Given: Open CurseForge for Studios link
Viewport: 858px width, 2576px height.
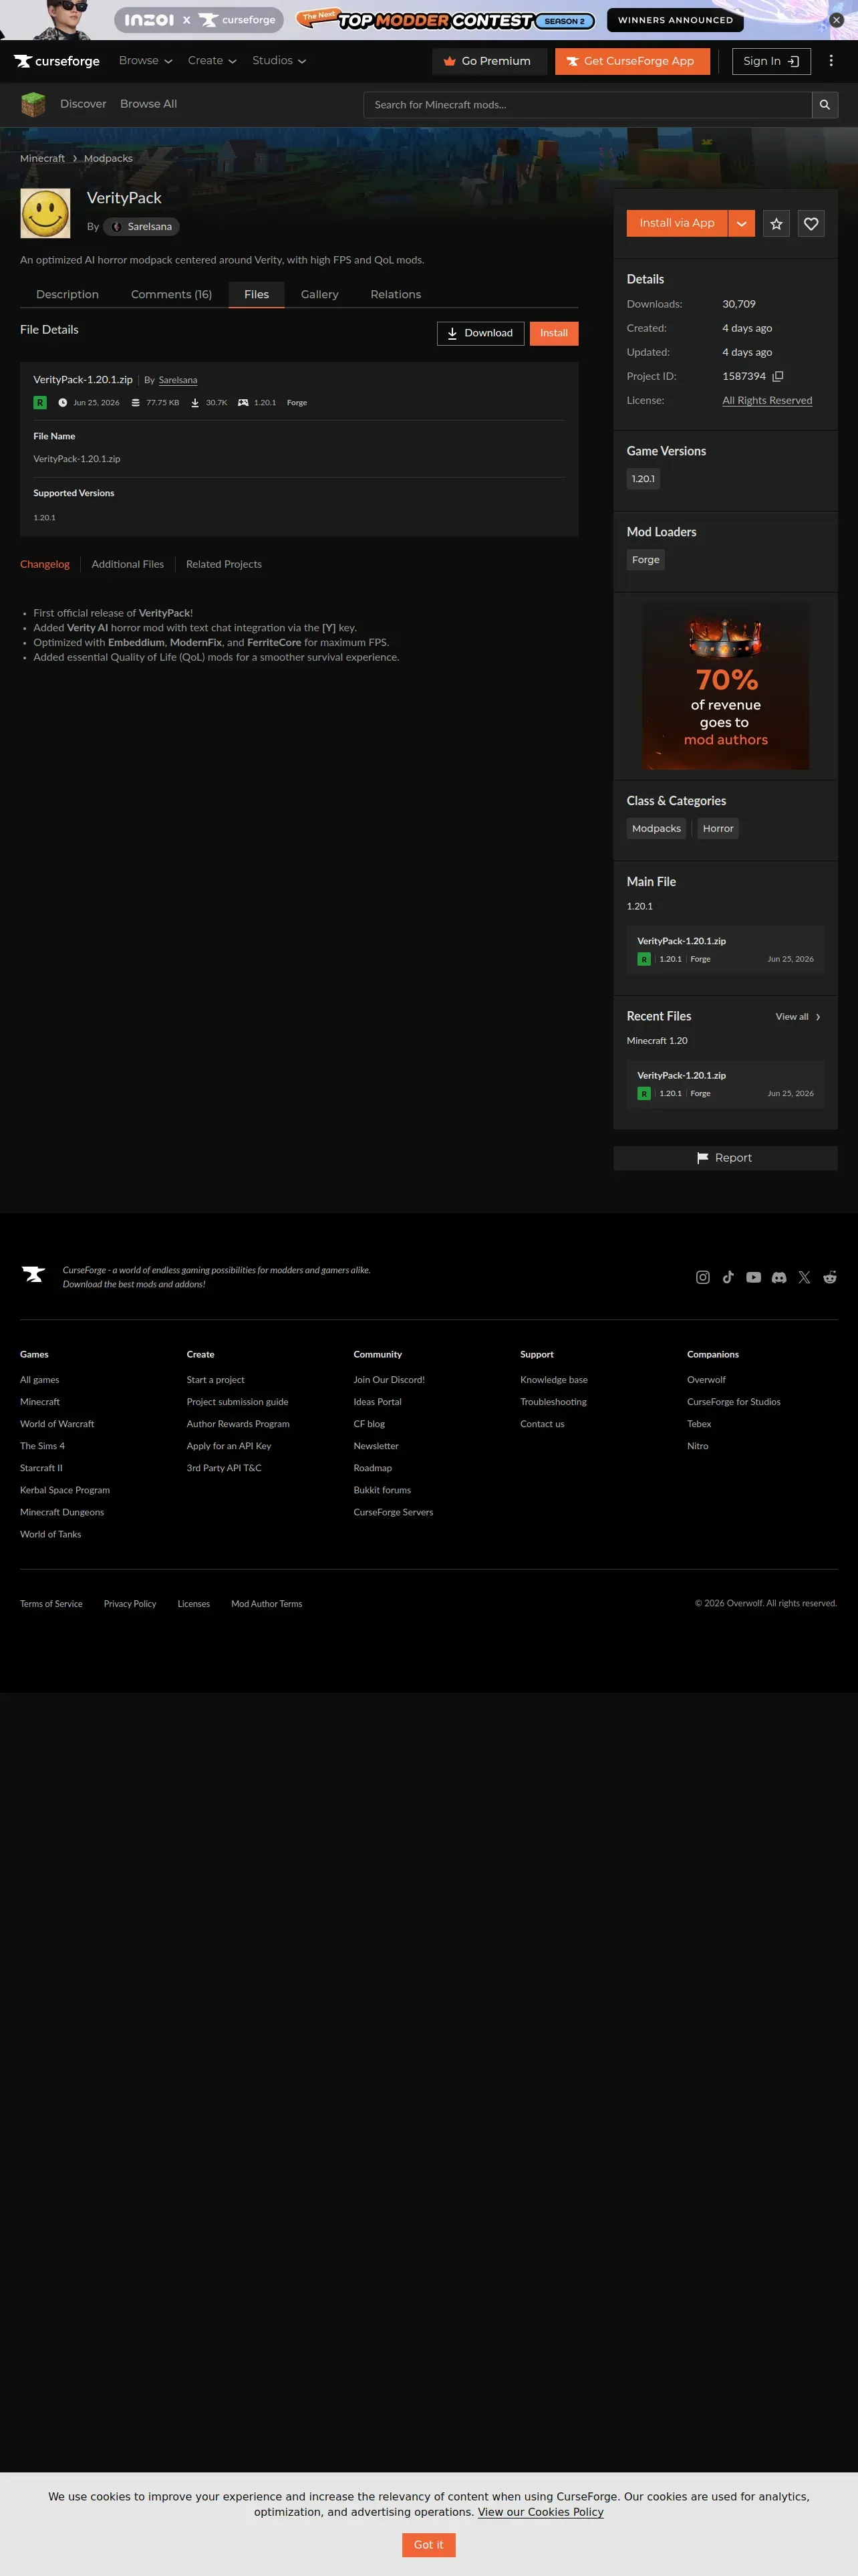Looking at the screenshot, I should click(733, 1402).
